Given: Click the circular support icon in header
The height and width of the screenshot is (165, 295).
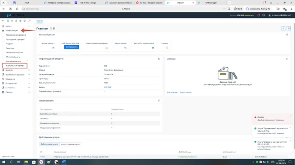Looking at the screenshot, I should pyautogui.click(x=263, y=15).
